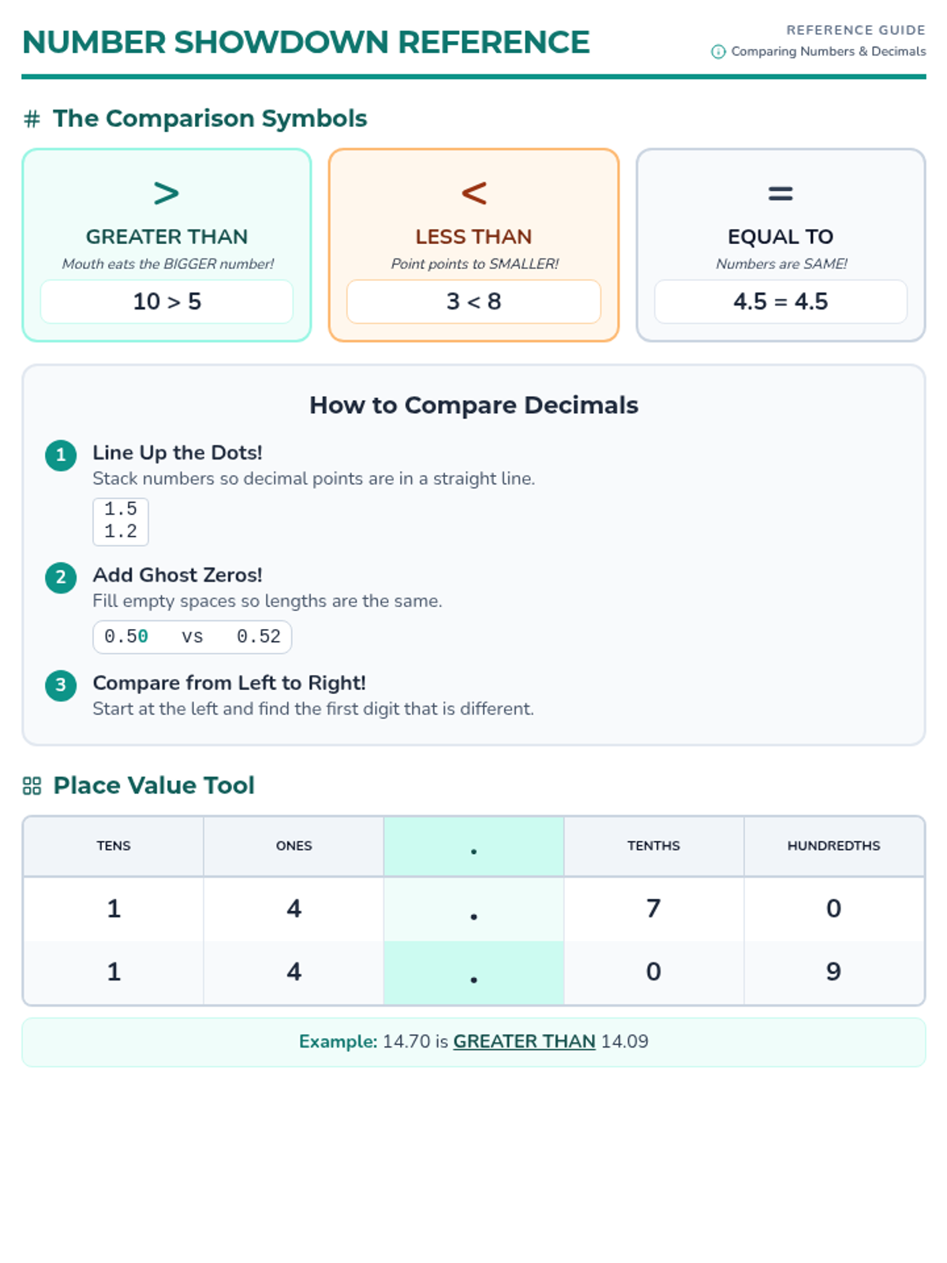Viewport: 947px width, 1263px height.
Task: Click the step 3 number badge
Action: click(61, 686)
